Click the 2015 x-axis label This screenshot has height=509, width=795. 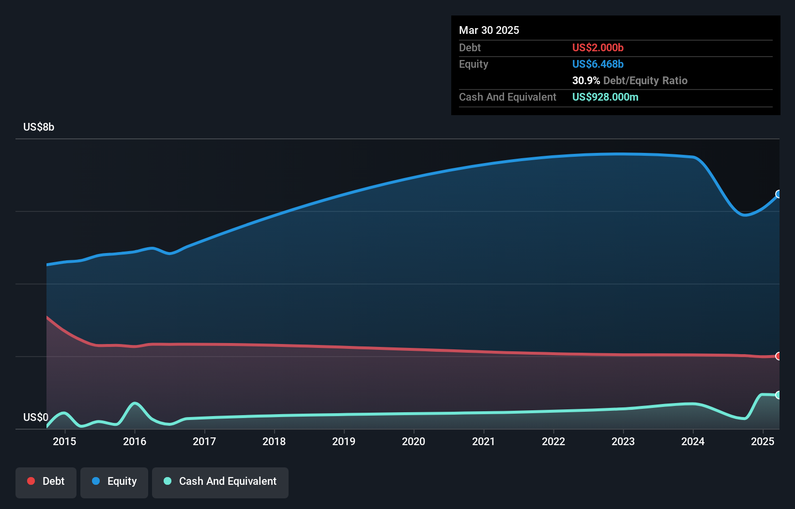64,441
